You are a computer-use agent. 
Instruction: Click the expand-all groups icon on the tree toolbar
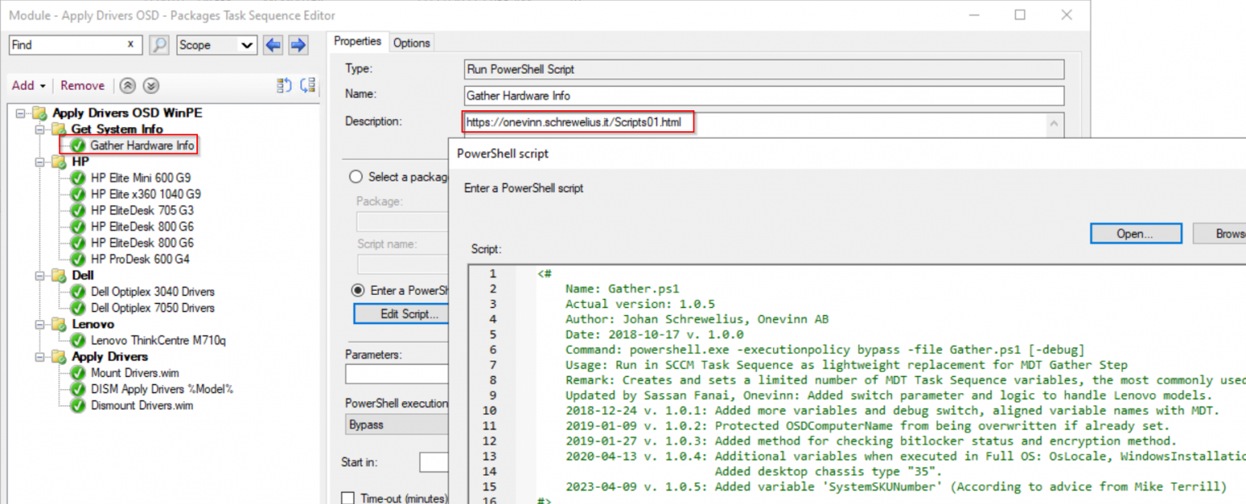tap(283, 84)
